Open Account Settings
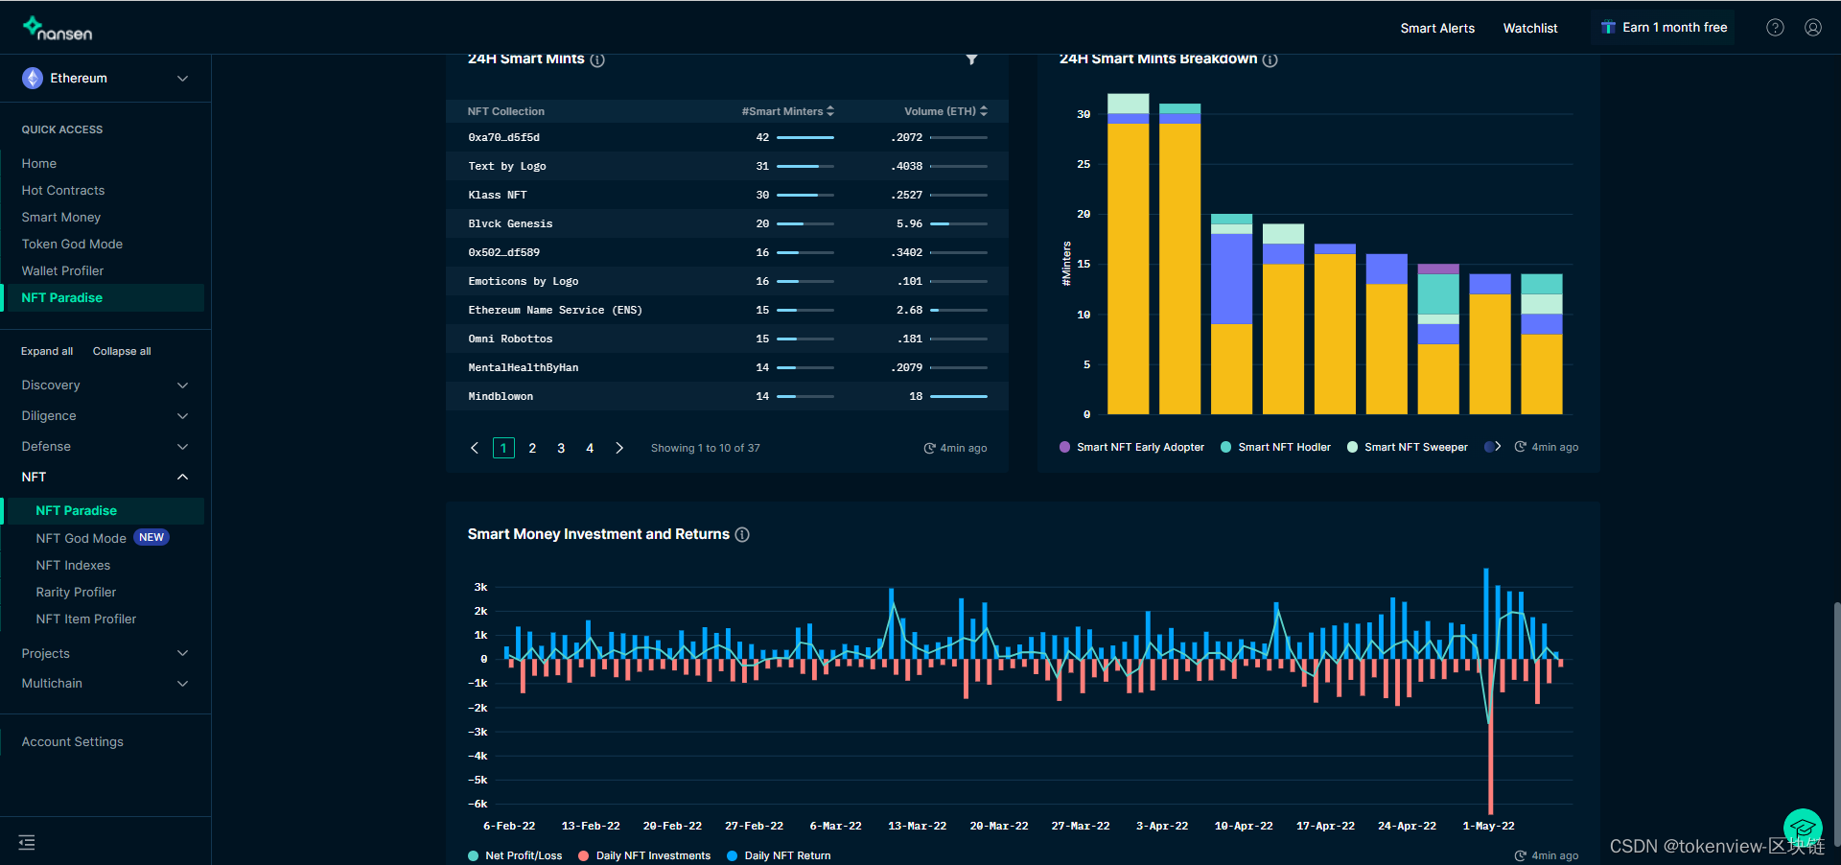 (73, 742)
